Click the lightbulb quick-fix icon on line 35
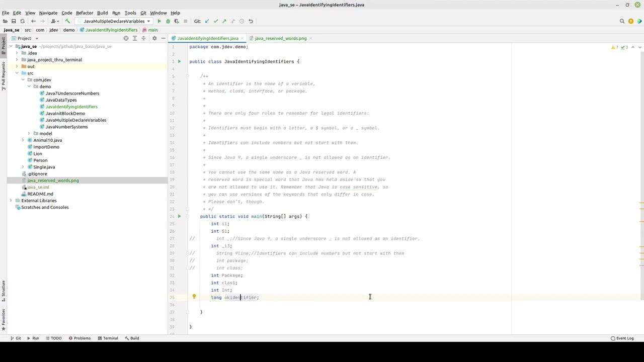644x362 pixels. click(194, 297)
